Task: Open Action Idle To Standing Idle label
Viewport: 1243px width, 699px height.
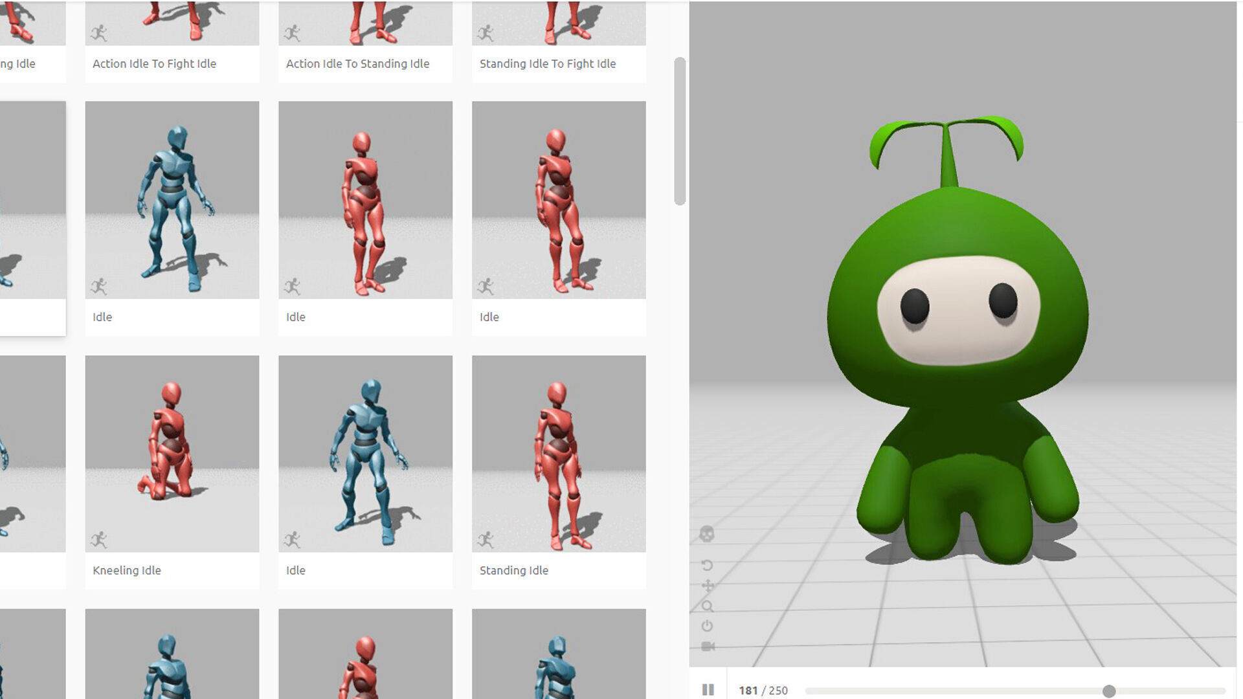Action: pos(357,63)
